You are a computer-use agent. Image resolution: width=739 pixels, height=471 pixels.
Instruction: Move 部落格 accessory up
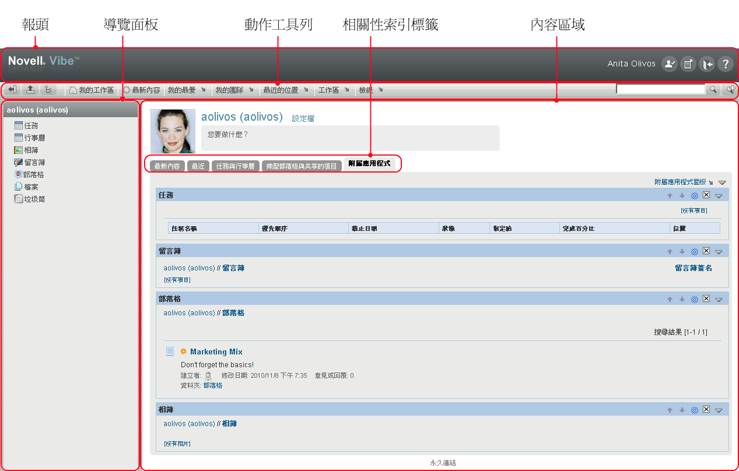pyautogui.click(x=670, y=300)
